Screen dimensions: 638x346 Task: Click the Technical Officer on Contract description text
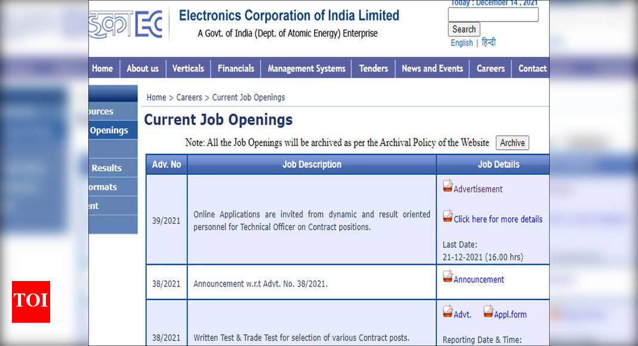[312, 220]
